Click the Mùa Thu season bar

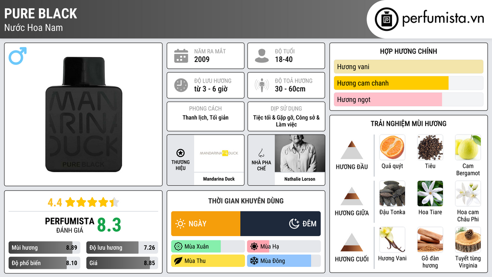tap(208, 261)
